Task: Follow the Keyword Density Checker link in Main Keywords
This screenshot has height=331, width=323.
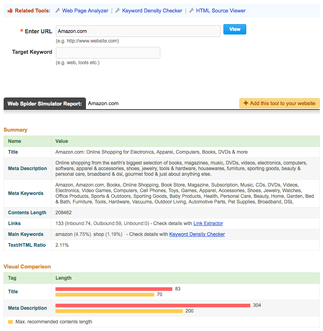Action: (x=197, y=234)
